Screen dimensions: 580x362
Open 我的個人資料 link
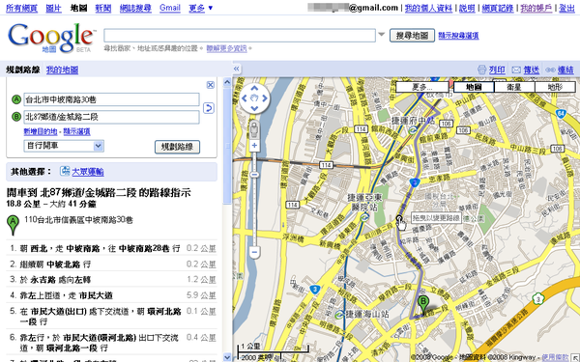click(x=428, y=8)
